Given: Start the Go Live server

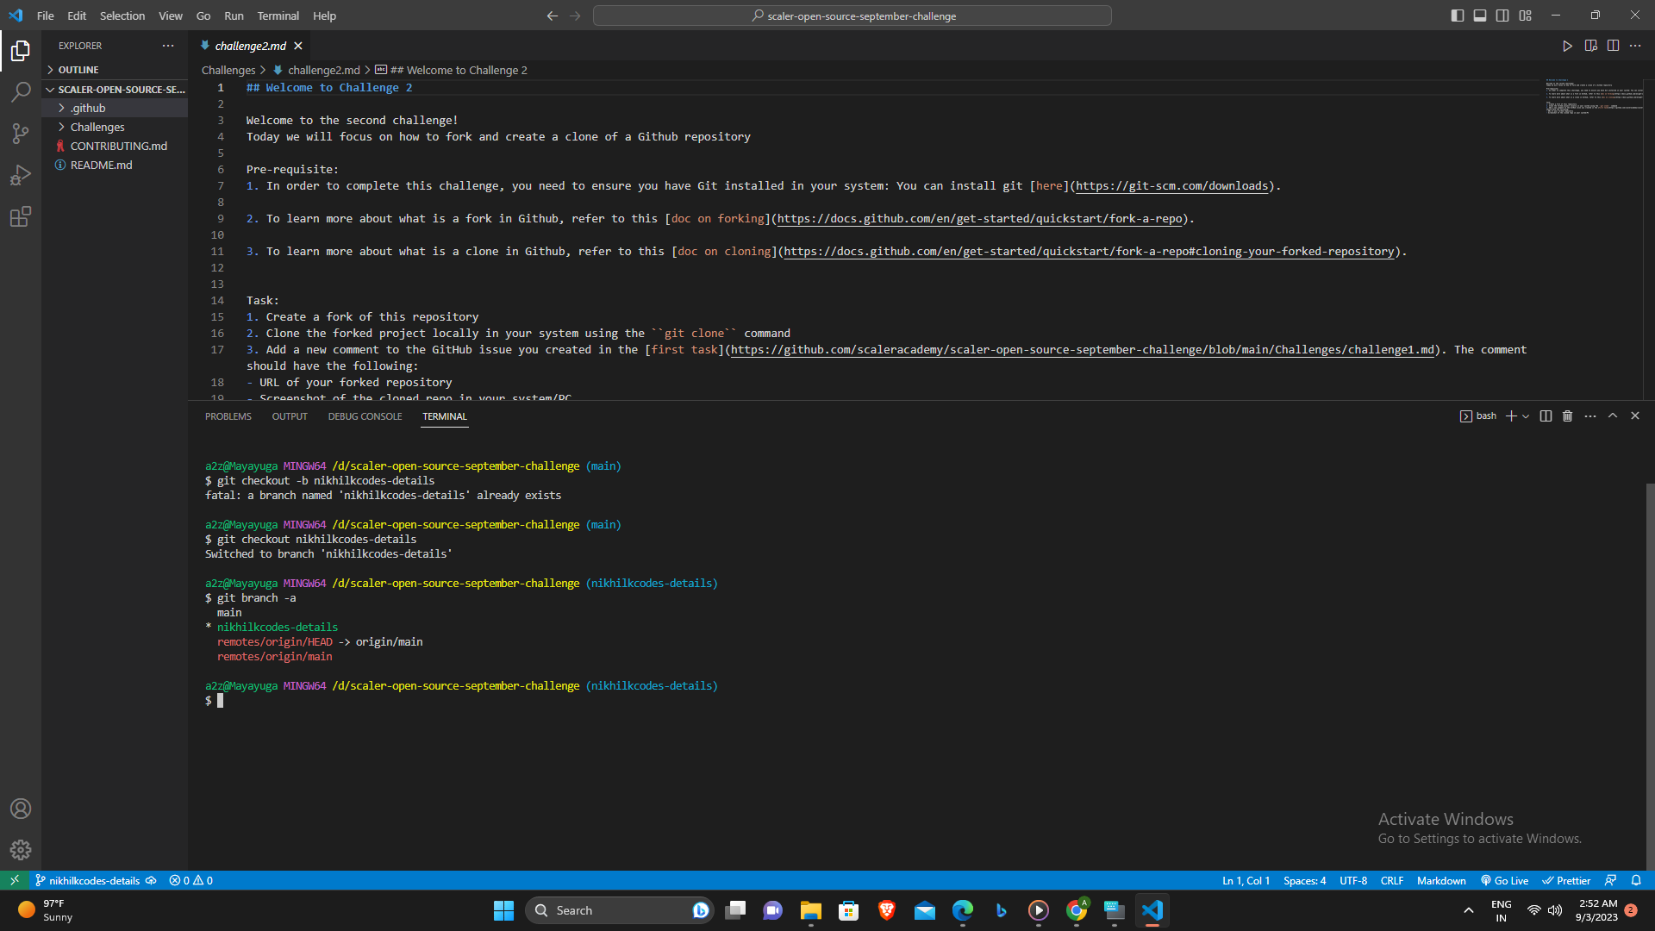Looking at the screenshot, I should pos(1503,880).
